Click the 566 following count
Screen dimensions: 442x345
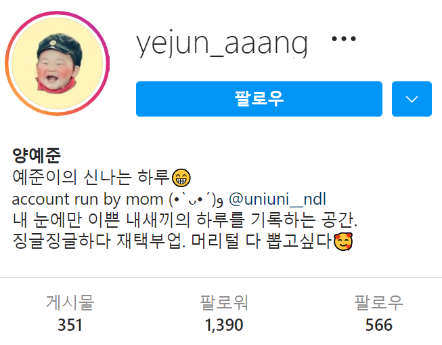[378, 325]
